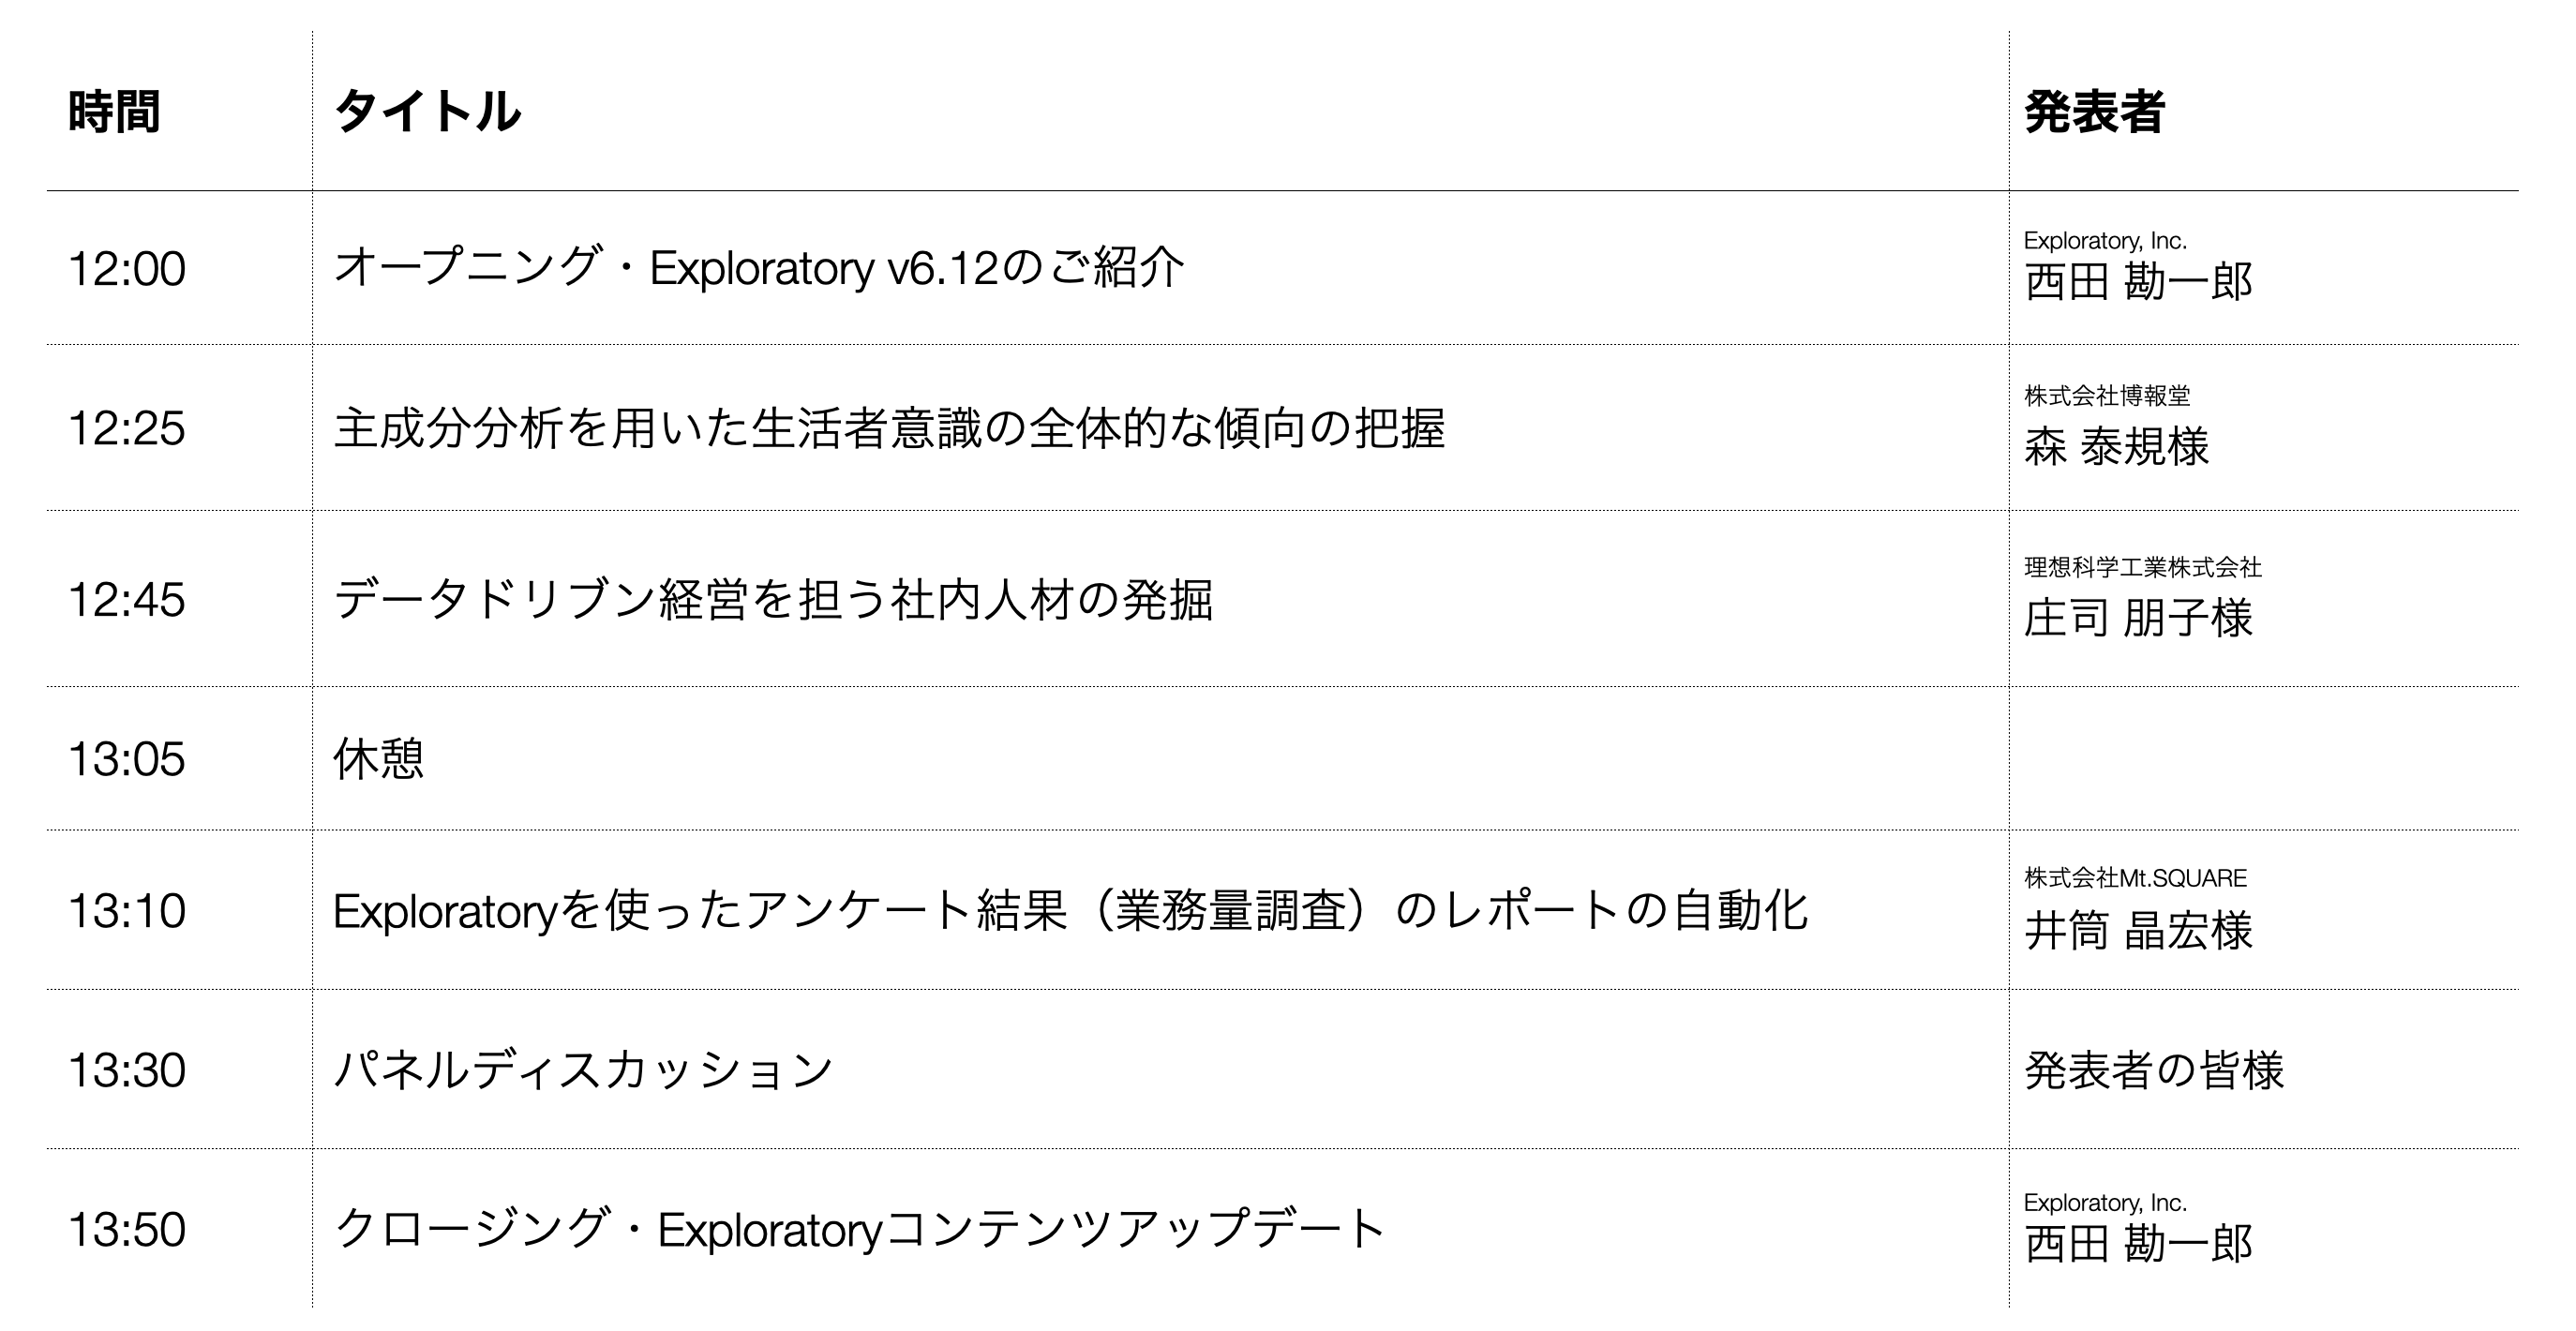
Task: Select the 休憩 break row title
Action: coord(379,759)
